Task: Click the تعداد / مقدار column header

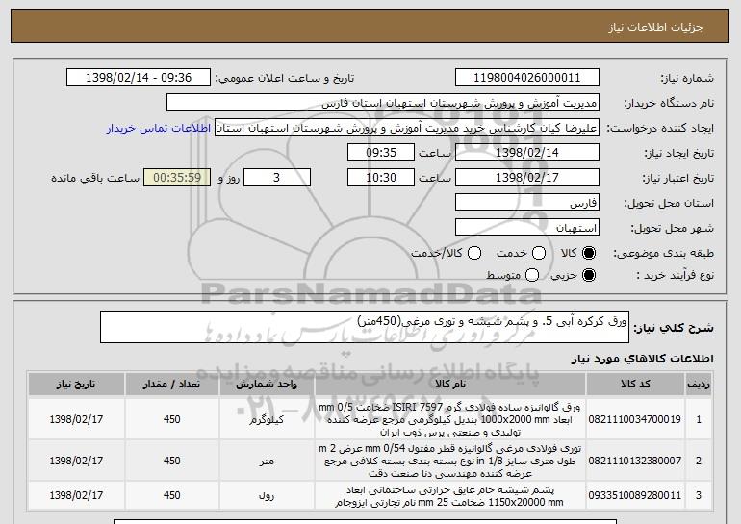Action: click(x=171, y=385)
